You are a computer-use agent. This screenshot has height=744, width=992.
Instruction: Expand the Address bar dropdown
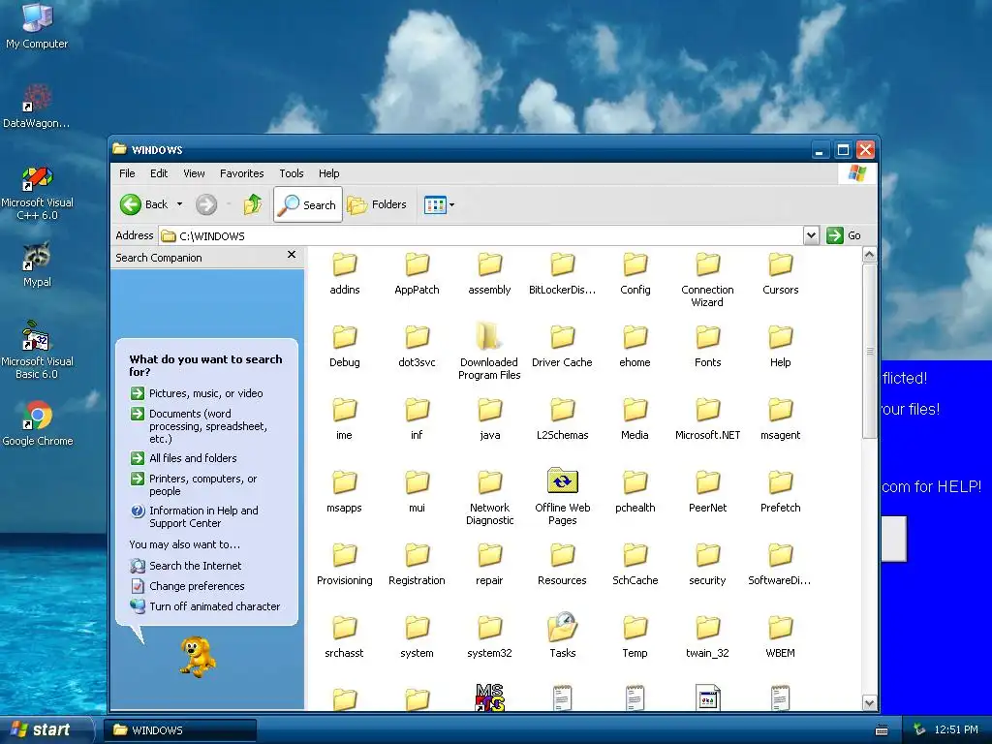click(x=811, y=235)
